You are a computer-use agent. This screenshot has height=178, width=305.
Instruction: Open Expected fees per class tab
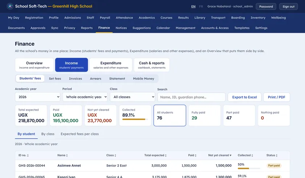point(80,134)
